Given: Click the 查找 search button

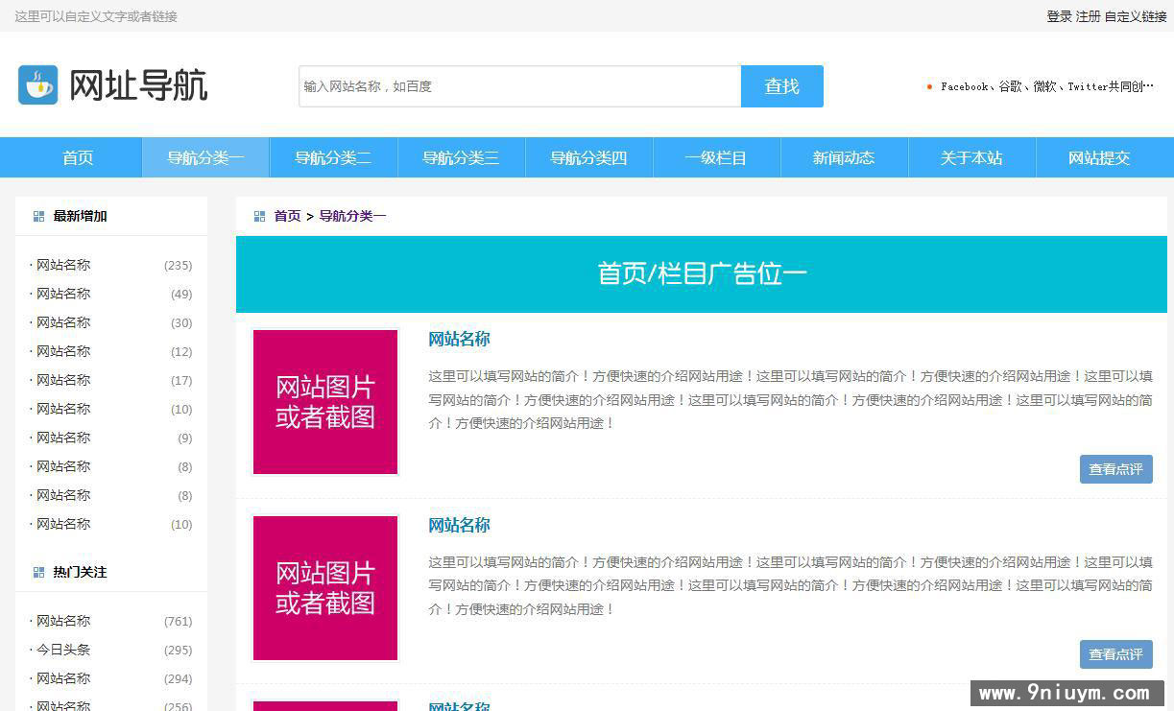Looking at the screenshot, I should [781, 86].
